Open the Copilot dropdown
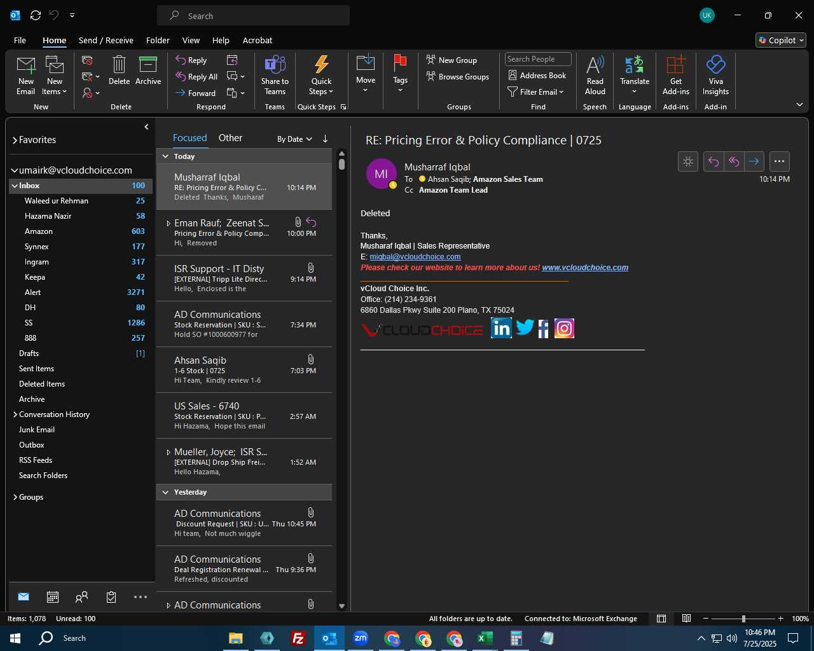Screen dimensions: 814x651 pos(781,40)
